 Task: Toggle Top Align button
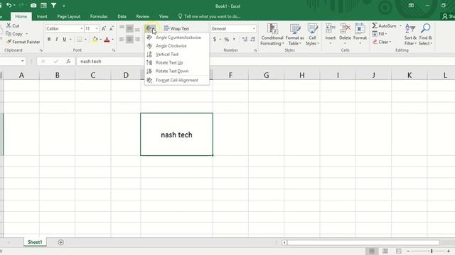pos(122,28)
